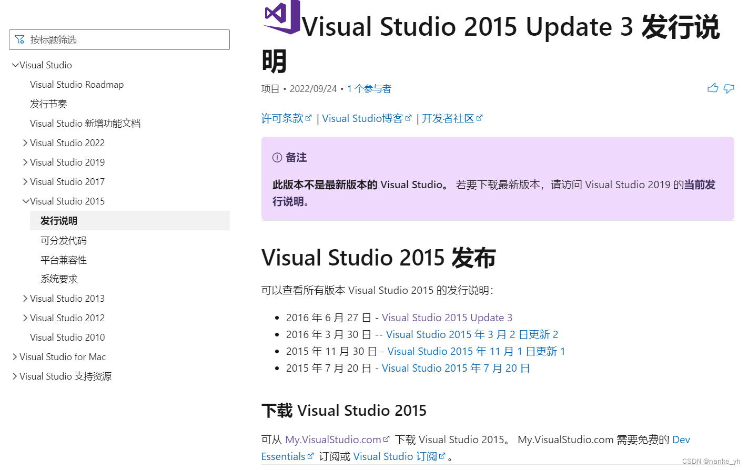Click the external-link icon beside 开发者社区

pyautogui.click(x=479, y=118)
